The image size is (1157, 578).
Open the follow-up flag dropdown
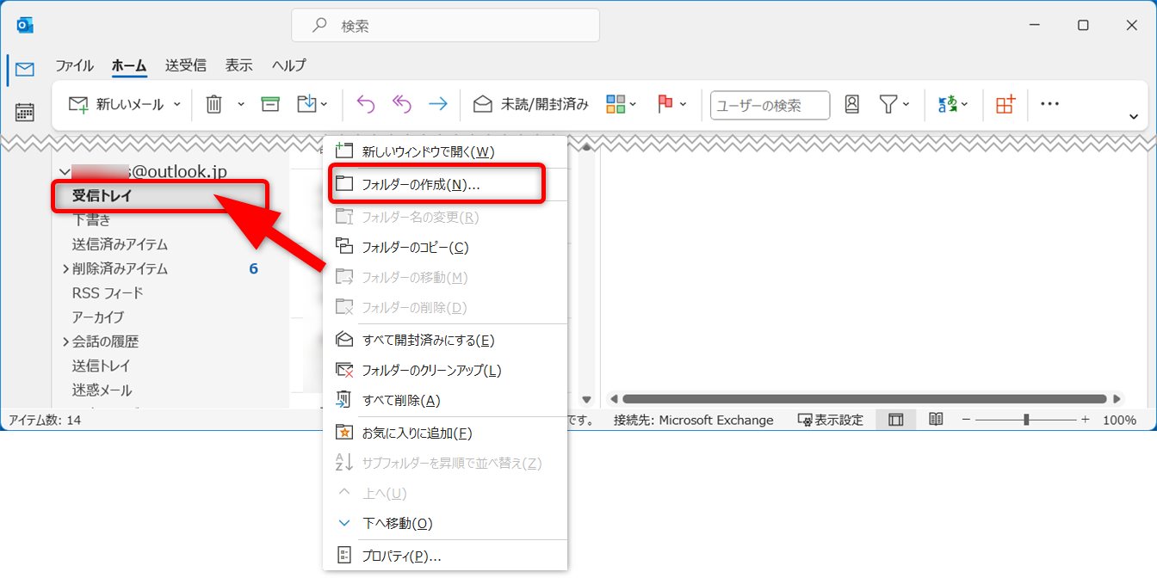(684, 104)
